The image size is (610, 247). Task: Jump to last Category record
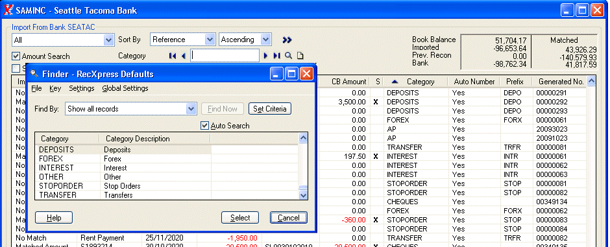click(x=276, y=56)
